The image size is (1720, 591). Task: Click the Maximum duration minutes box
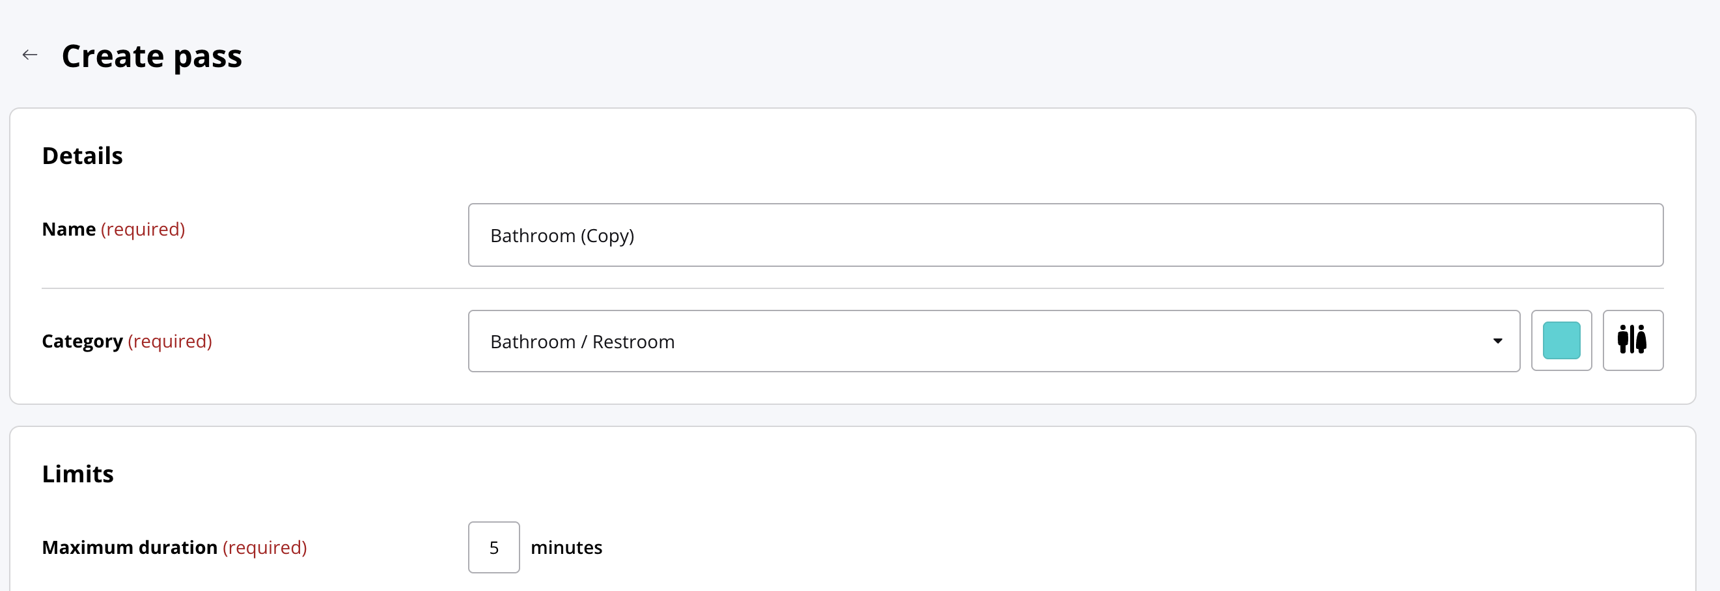(x=493, y=547)
